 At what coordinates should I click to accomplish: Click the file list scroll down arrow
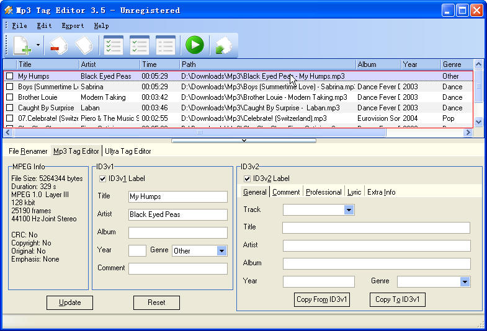pos(478,122)
